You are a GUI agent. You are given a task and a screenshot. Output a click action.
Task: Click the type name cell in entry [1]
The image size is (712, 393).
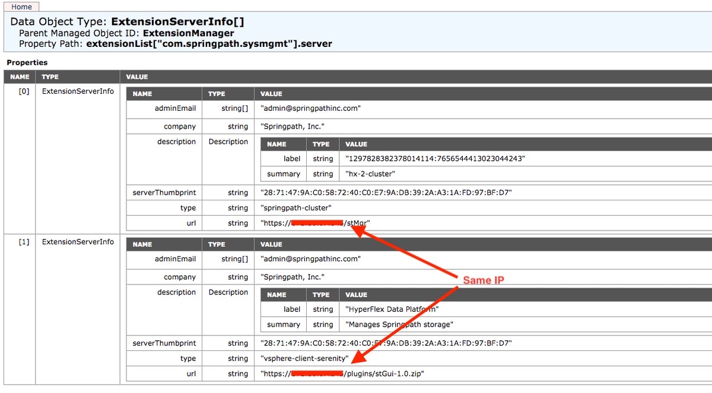188,359
